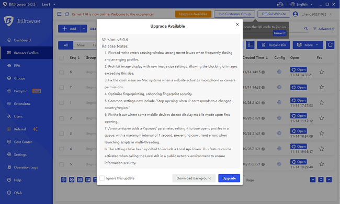Open the profile in Seq 1 row
The height and width of the screenshot is (204, 340).
click(299, 100)
